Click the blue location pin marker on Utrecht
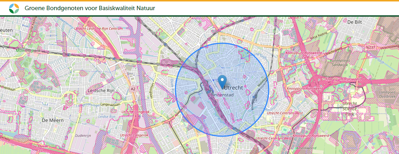Screen dimensions: 399x154 [x=222, y=82]
